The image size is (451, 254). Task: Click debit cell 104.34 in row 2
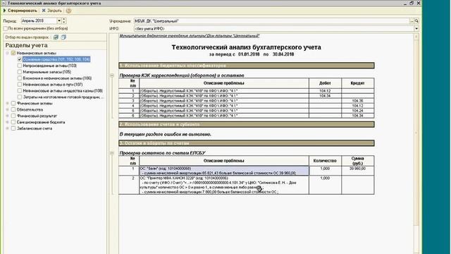325,96
